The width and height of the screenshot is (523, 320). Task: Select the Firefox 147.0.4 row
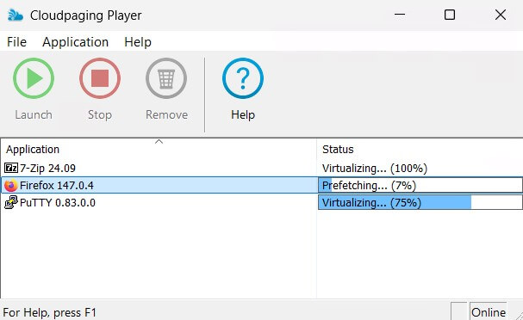coord(262,185)
